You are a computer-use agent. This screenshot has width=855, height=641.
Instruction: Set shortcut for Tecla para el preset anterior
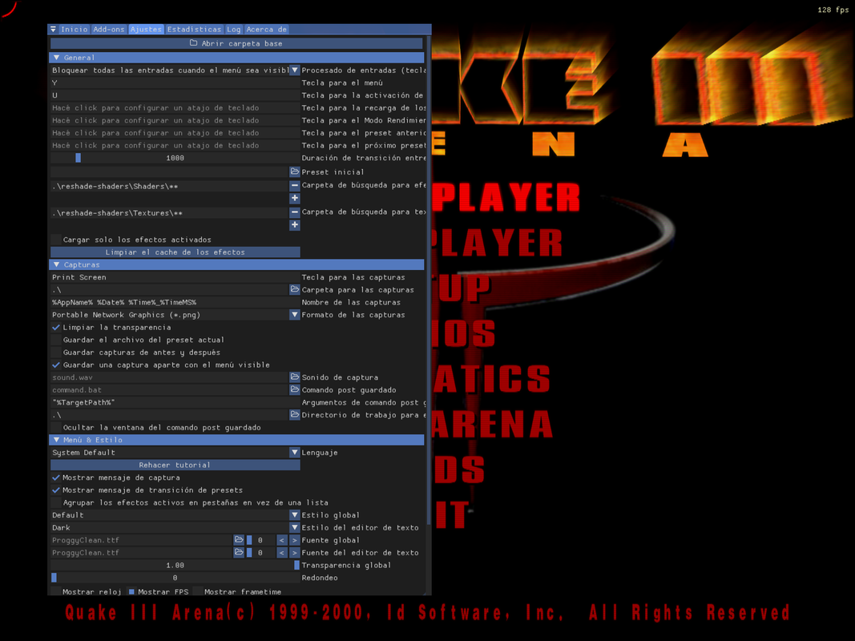point(175,132)
